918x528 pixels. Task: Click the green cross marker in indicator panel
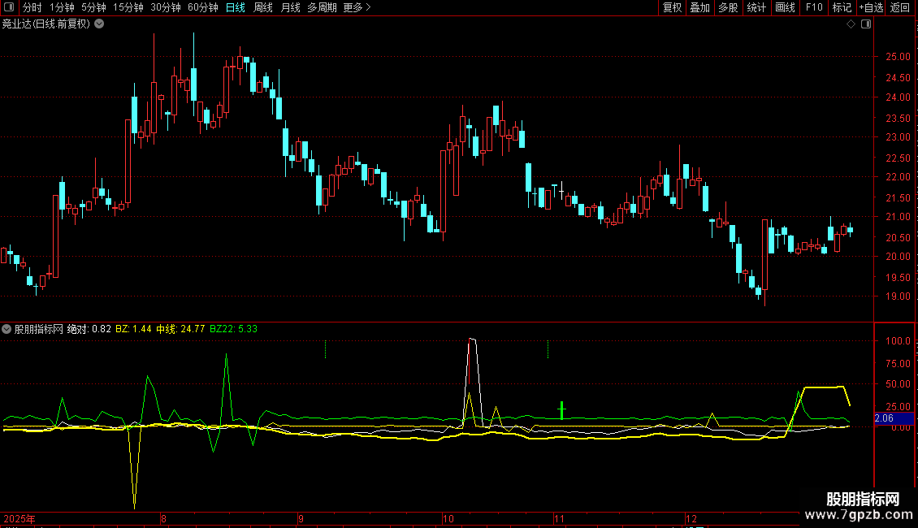coord(561,410)
